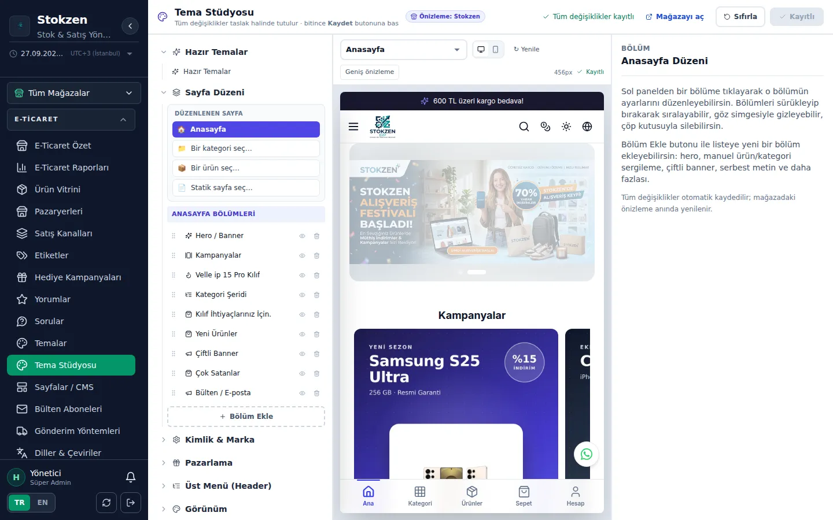Open Sayfalar / CMS menu item
Screen dimensions: 833x520
[71, 387]
